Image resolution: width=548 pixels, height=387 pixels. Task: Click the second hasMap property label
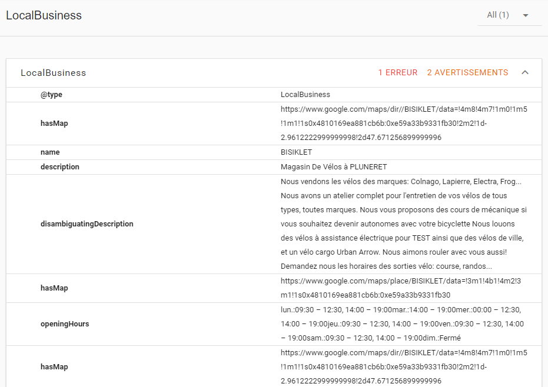[x=54, y=288]
